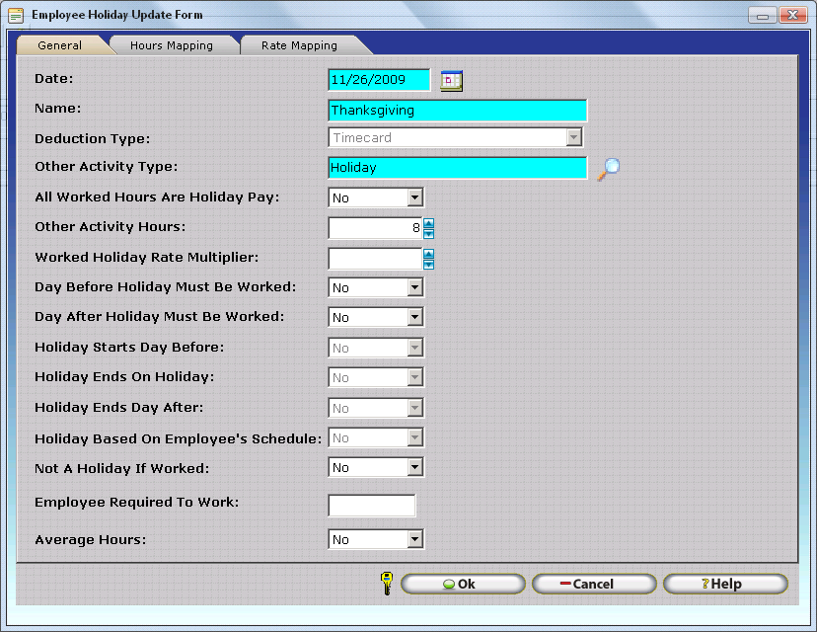Click the form icon in title bar
817x632 pixels.
click(x=16, y=15)
